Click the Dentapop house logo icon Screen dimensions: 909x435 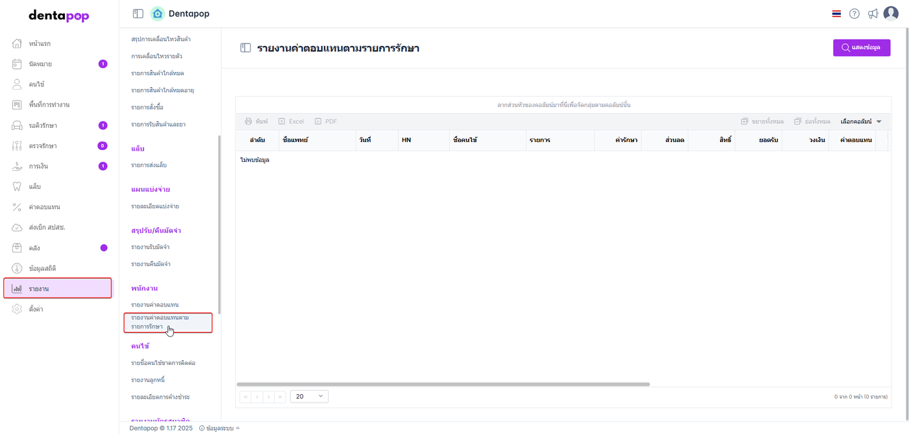(x=157, y=14)
